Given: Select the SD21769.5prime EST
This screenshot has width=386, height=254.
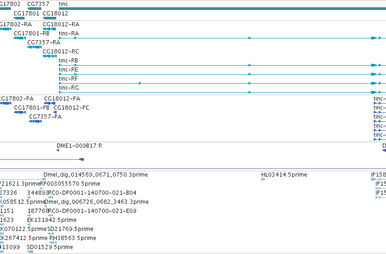Looking at the screenshot, I should (x=50, y=234).
